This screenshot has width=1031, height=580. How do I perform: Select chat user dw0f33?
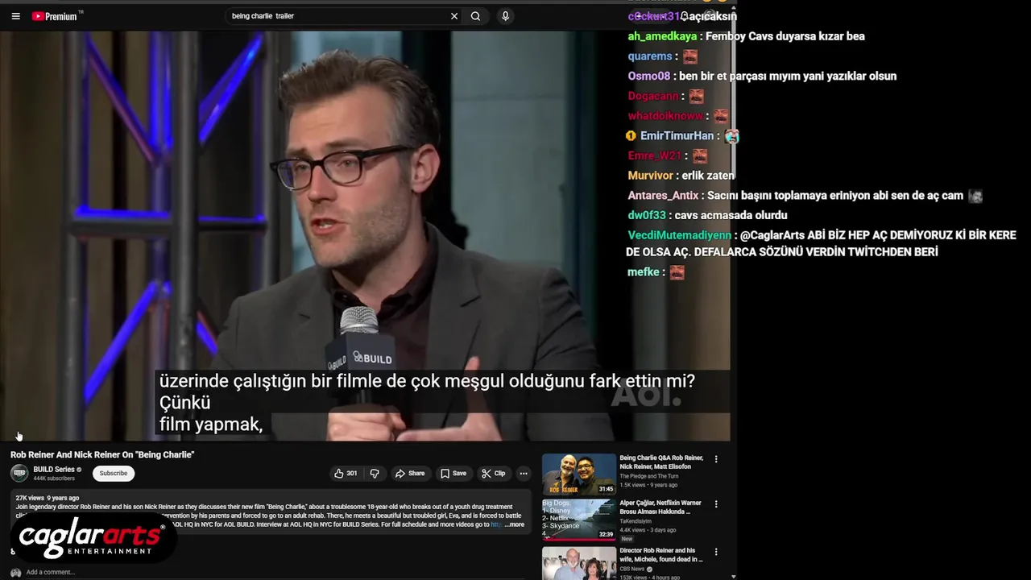(647, 215)
